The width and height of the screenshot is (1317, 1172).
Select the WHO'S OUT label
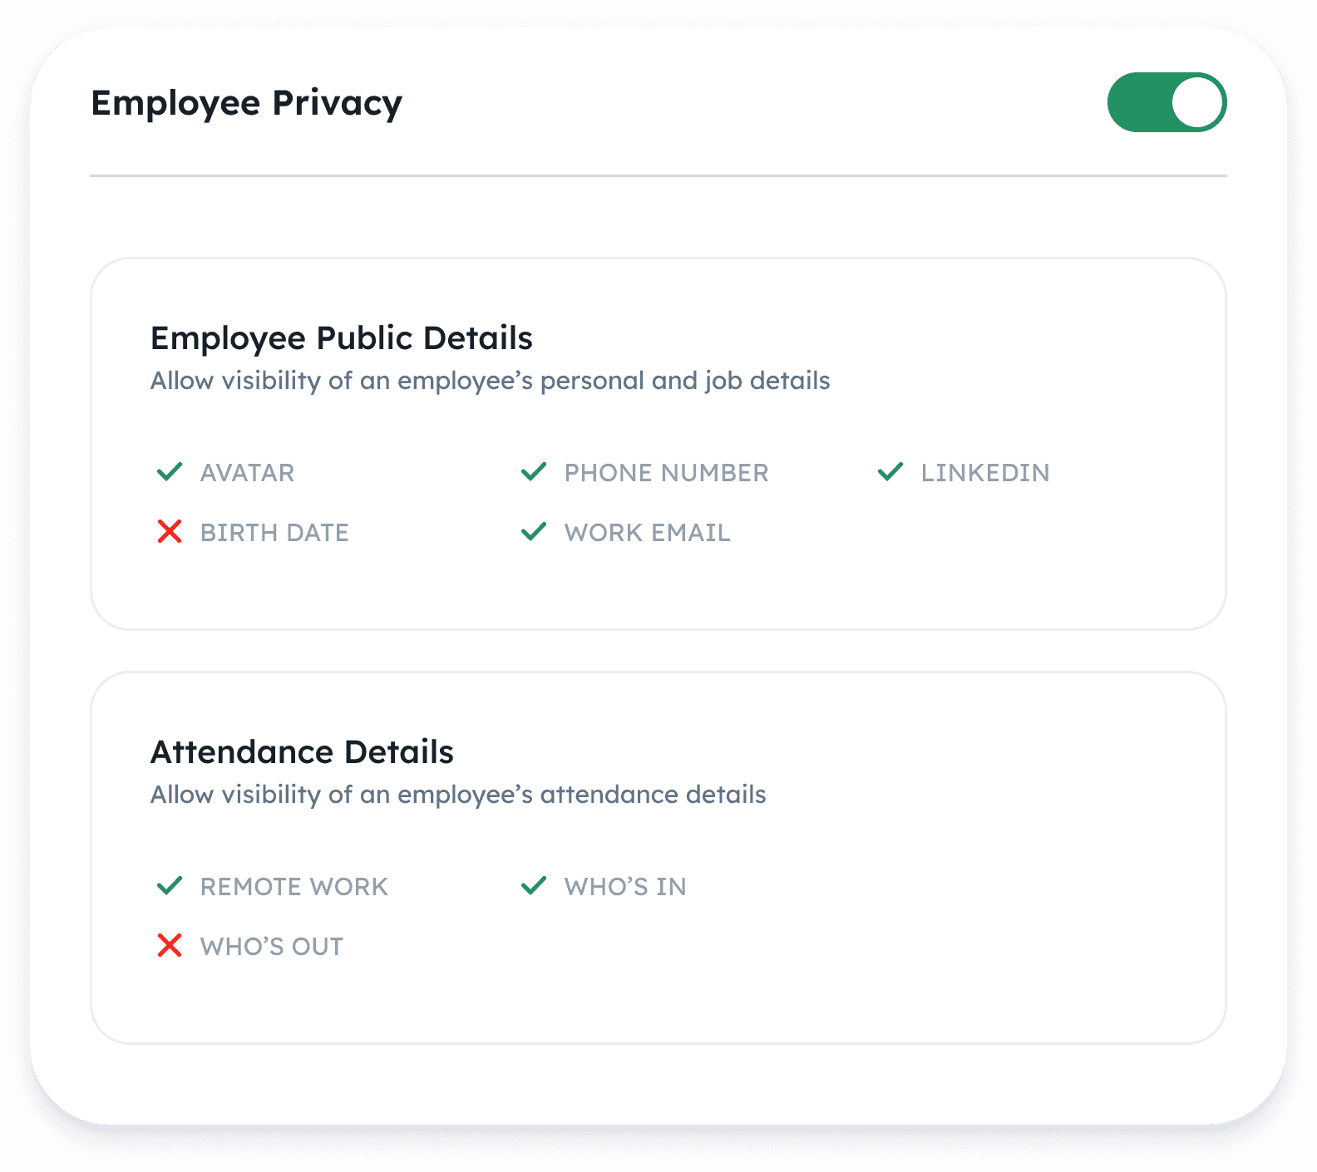(x=272, y=947)
